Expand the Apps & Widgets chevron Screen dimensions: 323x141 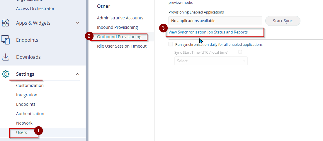tap(78, 23)
